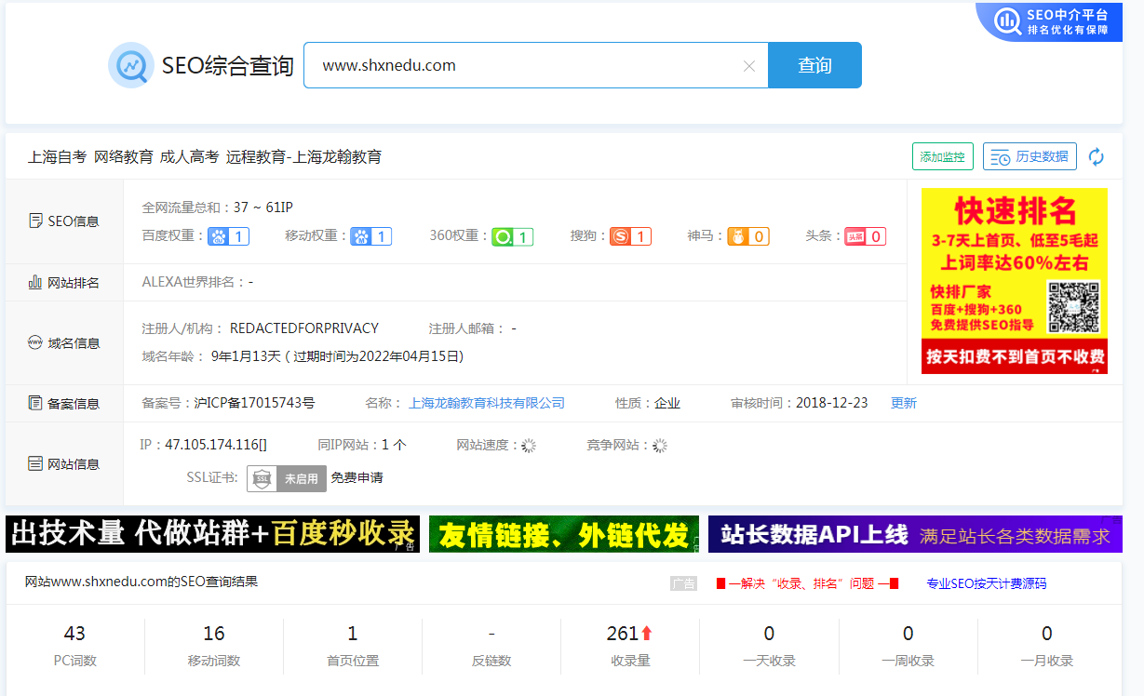This screenshot has height=696, width=1144.
Task: Click the PC词数 value 43
Action: 74,634
